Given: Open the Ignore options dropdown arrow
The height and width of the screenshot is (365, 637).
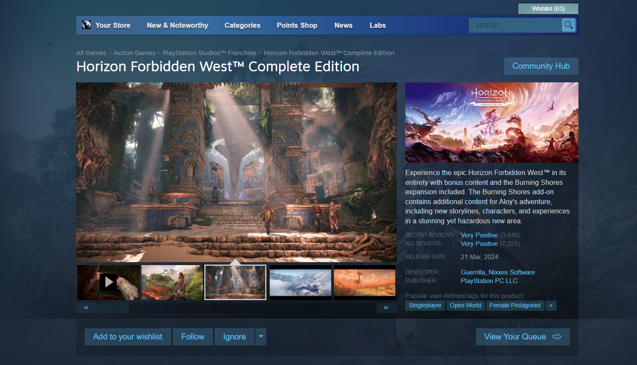Looking at the screenshot, I should (x=261, y=337).
